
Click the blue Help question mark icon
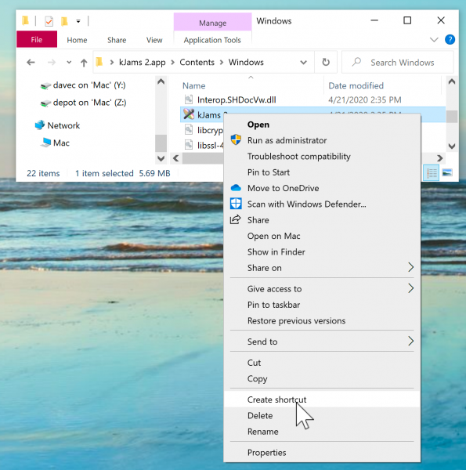coord(450,40)
